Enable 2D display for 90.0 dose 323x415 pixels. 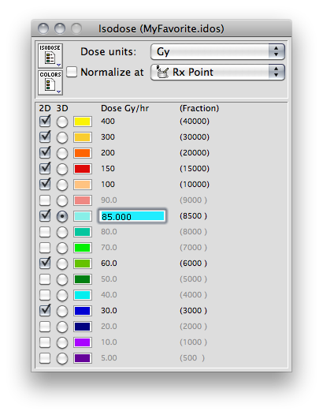45,200
